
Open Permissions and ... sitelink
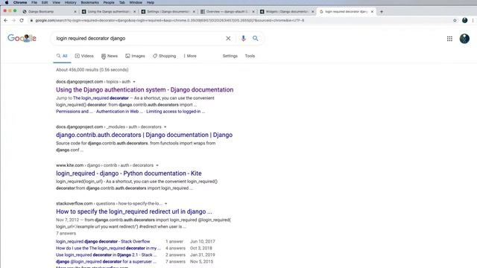coord(75,112)
